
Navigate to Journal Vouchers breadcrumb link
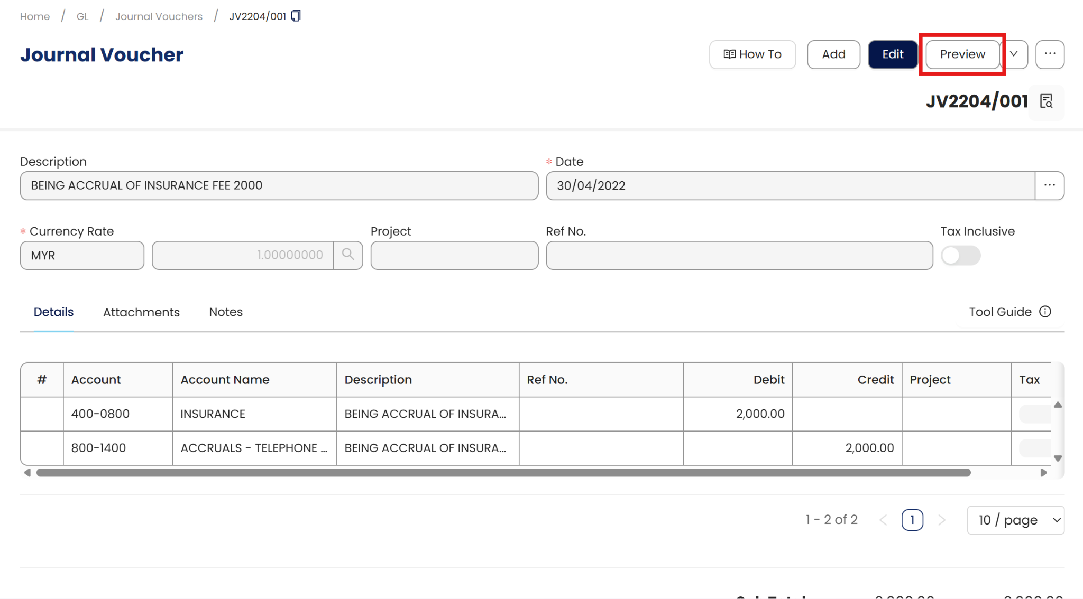[x=159, y=16]
